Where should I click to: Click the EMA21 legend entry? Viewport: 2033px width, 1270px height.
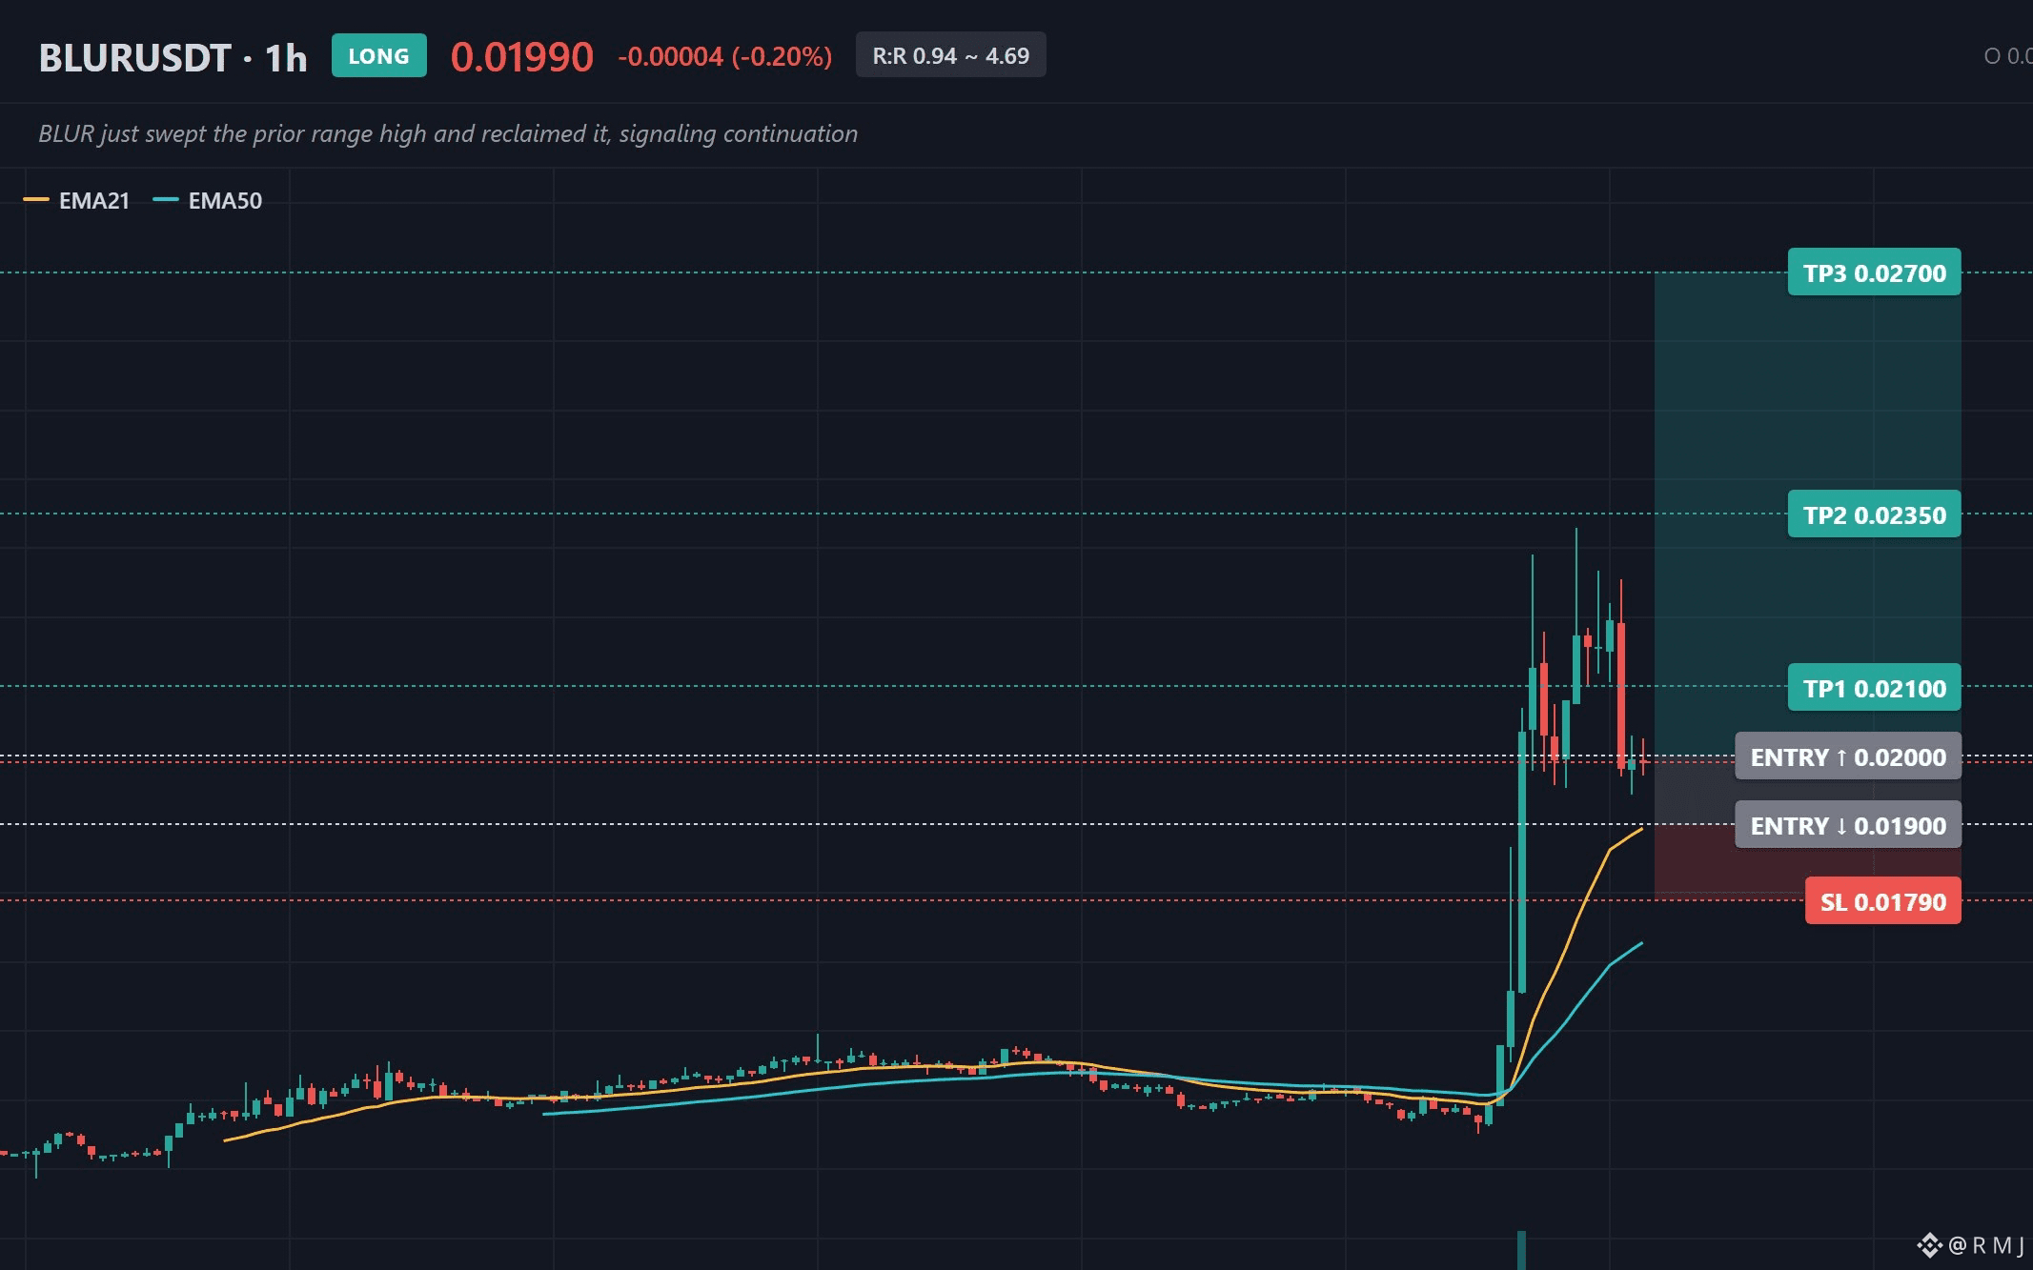click(77, 201)
